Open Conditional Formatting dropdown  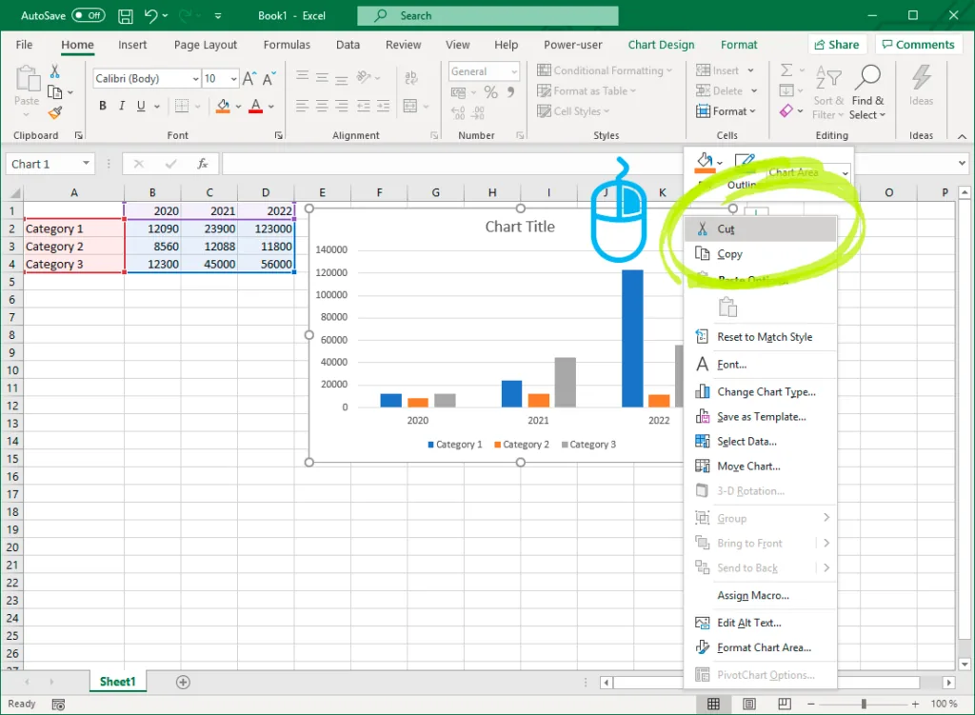[605, 70]
